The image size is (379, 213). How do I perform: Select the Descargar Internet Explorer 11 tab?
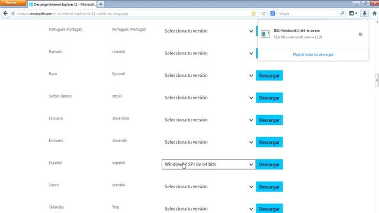pyautogui.click(x=62, y=4)
